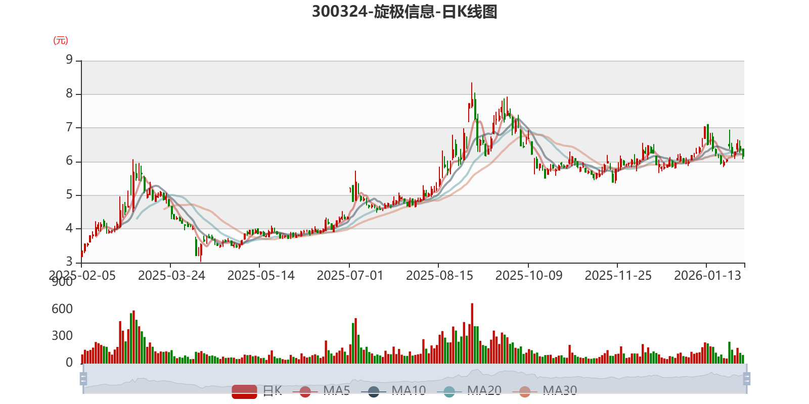Click the 2026-01-13 date label
The height and width of the screenshot is (404, 809).
[707, 276]
